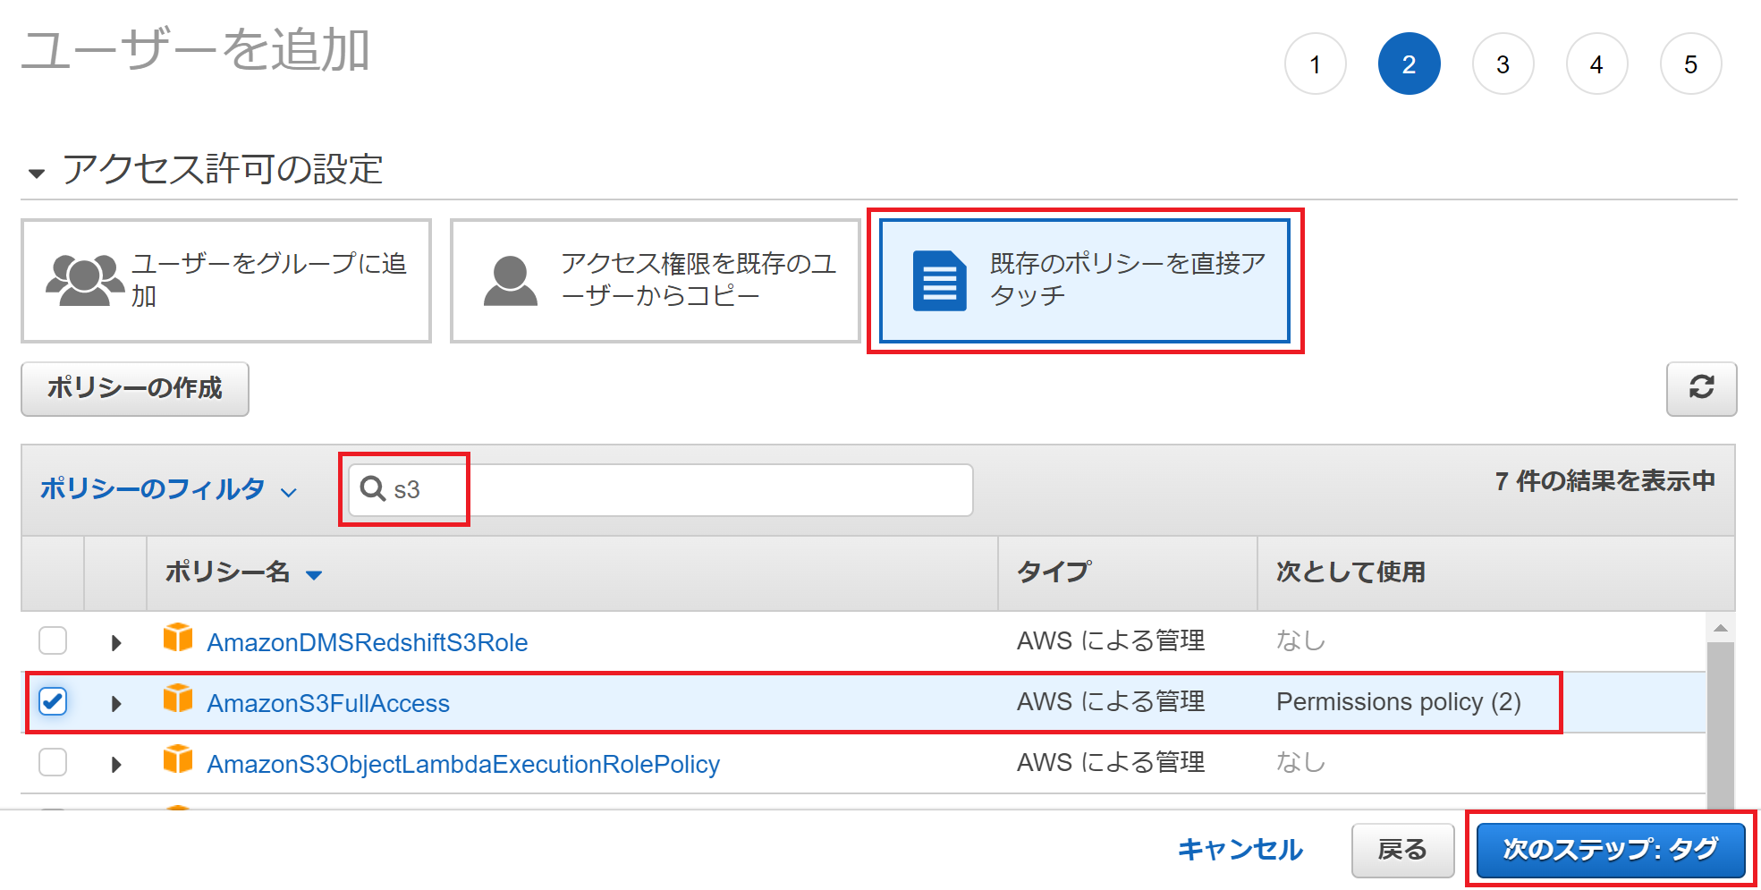Uncheck the AmazonS3FullAccess checkbox
This screenshot has height=890, width=1761.
coord(53,701)
